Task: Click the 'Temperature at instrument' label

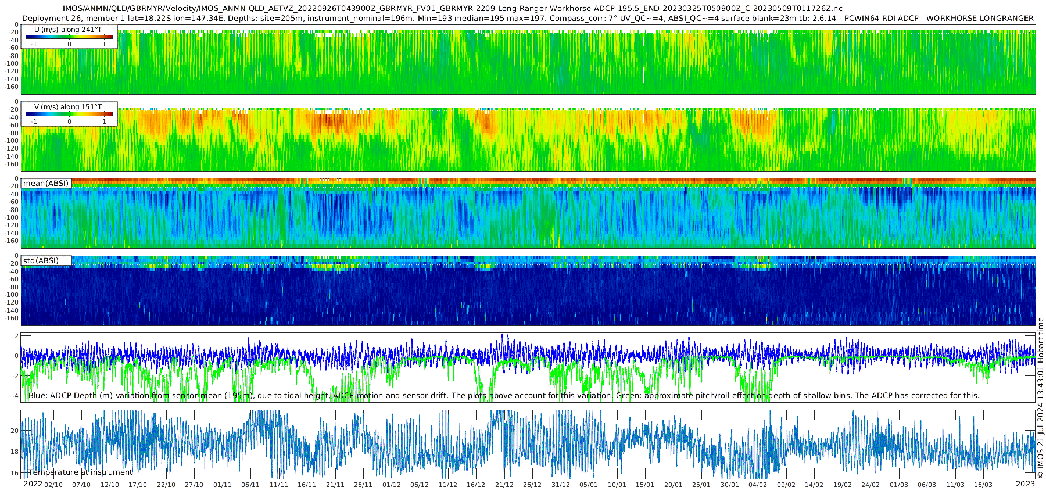Action: [x=81, y=472]
